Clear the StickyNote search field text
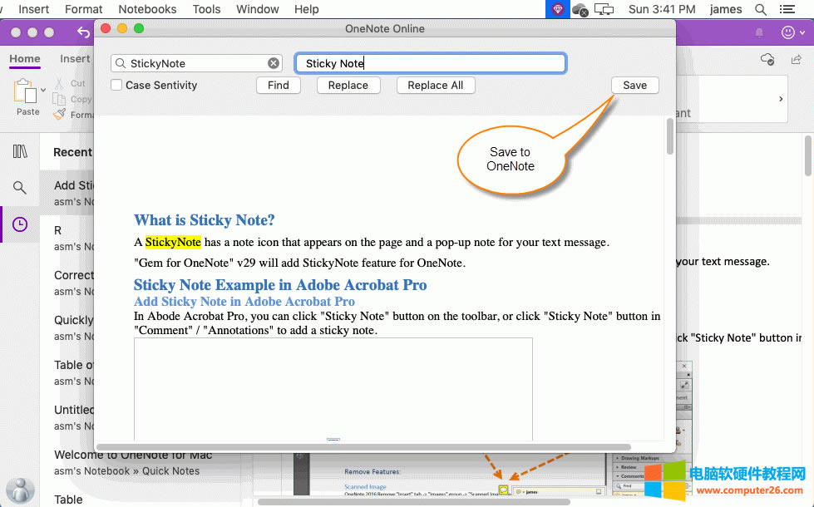The width and height of the screenshot is (814, 507). click(x=274, y=63)
